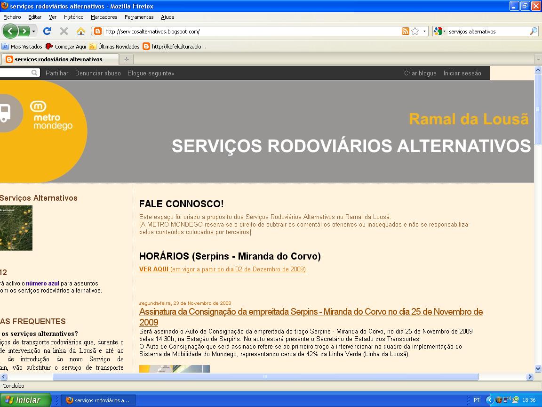The width and height of the screenshot is (542, 407).
Task: Open the Windows Iniciar start button
Action: (25, 400)
